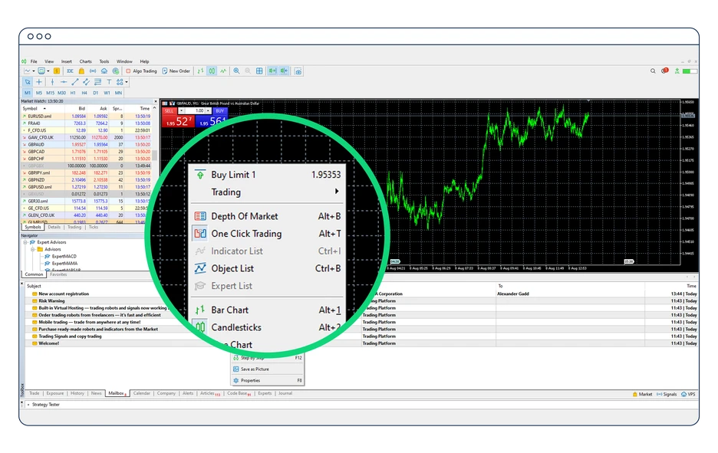Image resolution: width=718 pixels, height=453 pixels.
Task: Expand the Trading submenu arrow
Action: [x=337, y=192]
